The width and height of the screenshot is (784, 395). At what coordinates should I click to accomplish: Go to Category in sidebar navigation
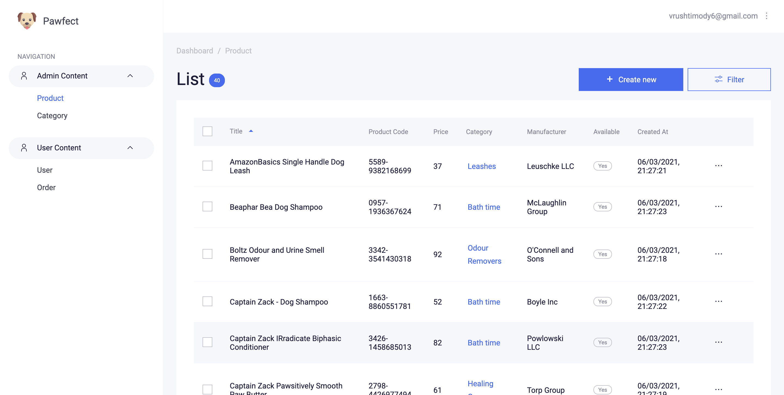pos(52,116)
